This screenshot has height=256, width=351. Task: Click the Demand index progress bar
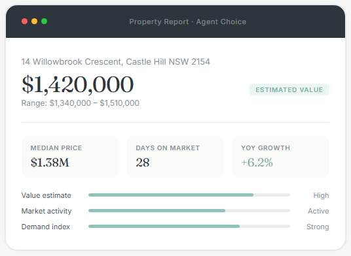[189, 227]
